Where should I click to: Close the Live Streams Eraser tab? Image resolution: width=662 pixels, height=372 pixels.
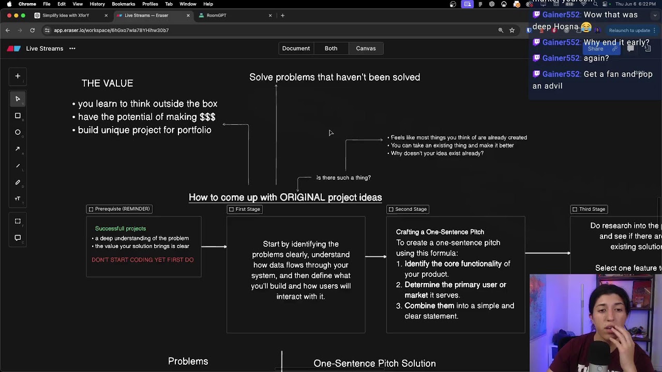188,16
